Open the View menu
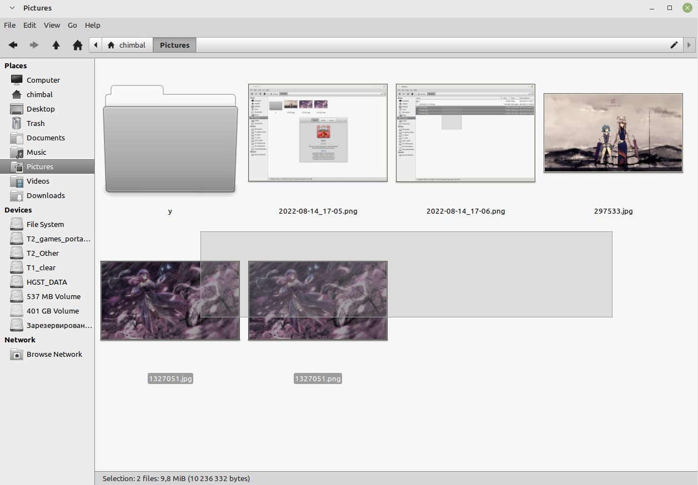 click(52, 25)
